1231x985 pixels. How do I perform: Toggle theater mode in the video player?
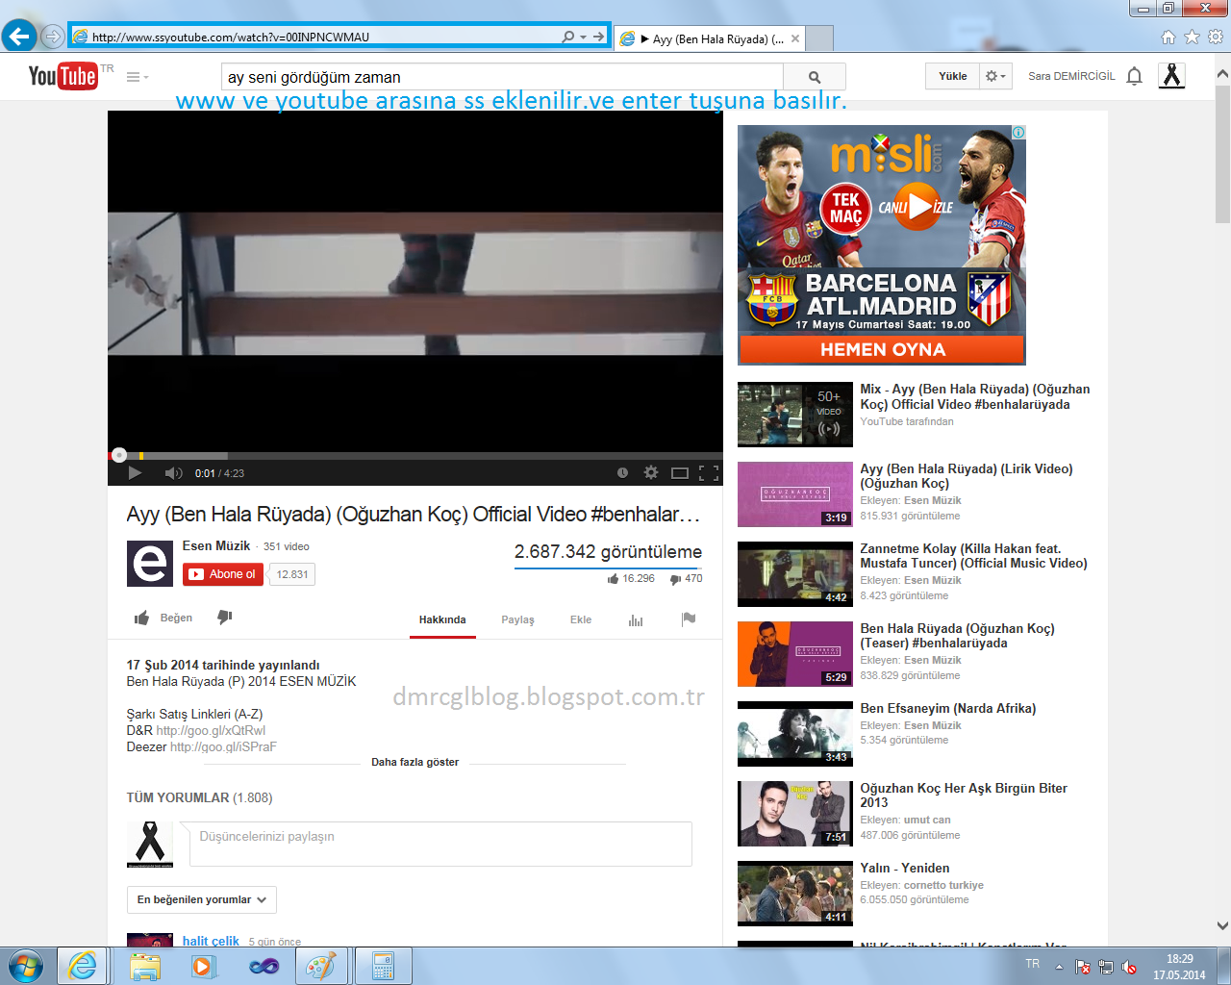click(x=680, y=472)
